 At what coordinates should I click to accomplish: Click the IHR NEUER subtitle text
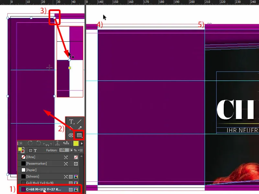(x=242, y=130)
